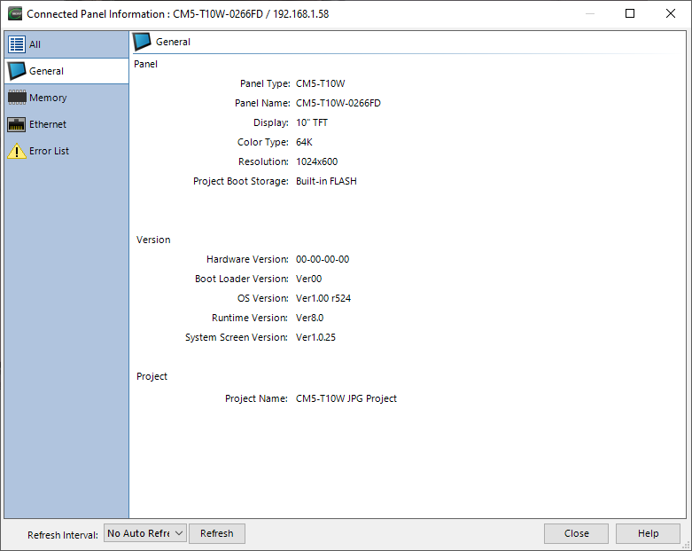Click the Refresh button

coord(217,533)
